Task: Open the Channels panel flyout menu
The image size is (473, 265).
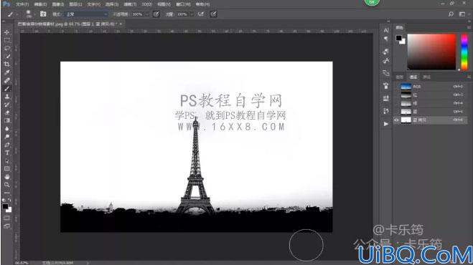Action: tap(469, 77)
